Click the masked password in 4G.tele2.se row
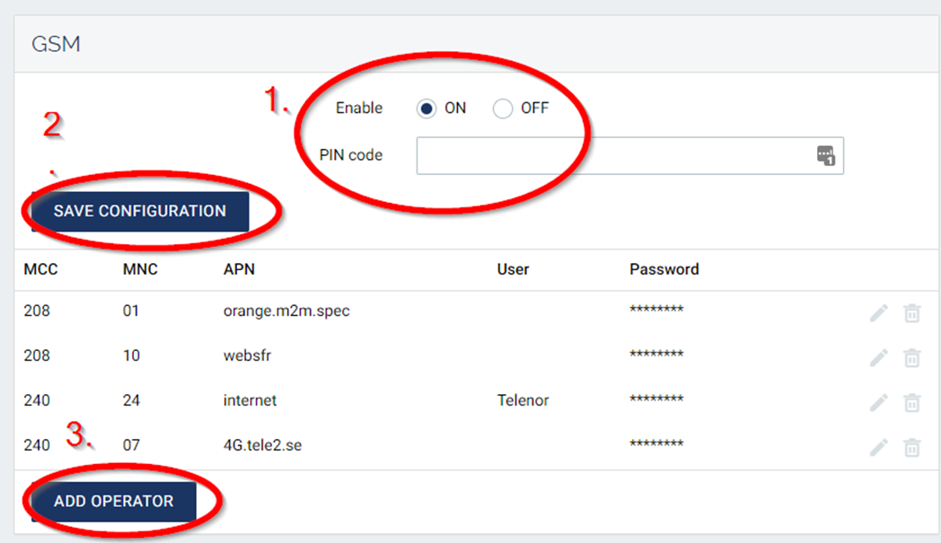941x543 pixels. click(x=656, y=443)
